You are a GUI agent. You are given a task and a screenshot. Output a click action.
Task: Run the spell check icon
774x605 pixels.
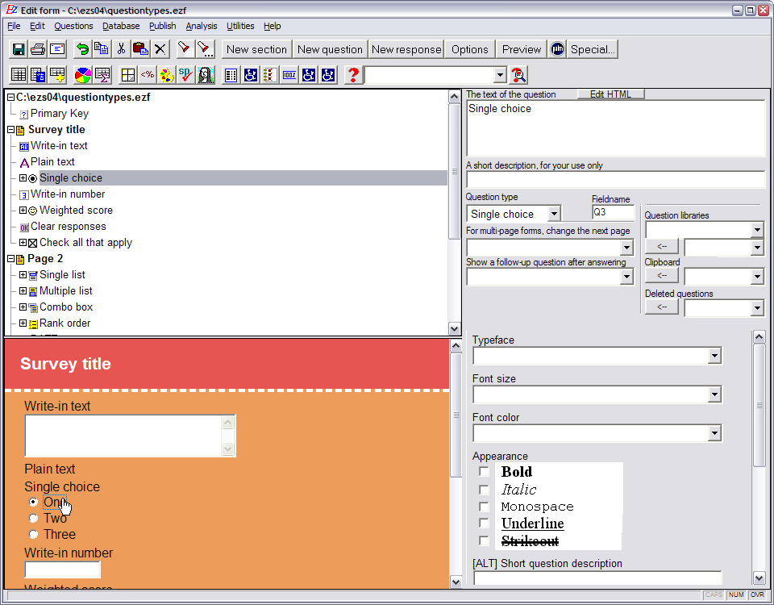coord(185,75)
